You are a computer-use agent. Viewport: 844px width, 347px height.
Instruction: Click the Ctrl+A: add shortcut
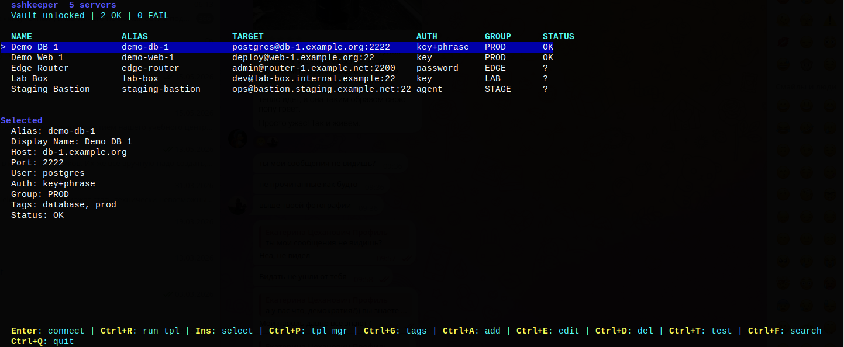point(471,331)
